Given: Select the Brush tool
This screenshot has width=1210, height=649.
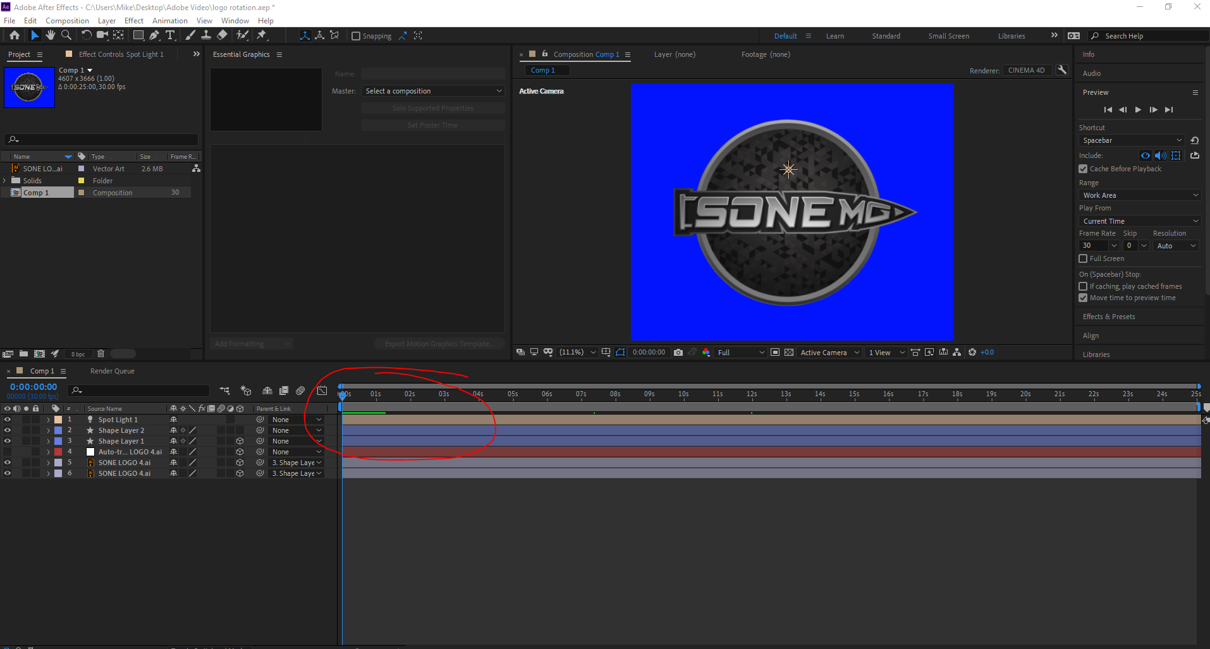Looking at the screenshot, I should pos(190,35).
